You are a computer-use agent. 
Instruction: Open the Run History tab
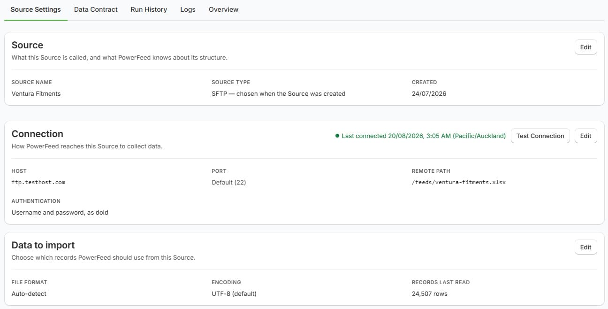click(x=149, y=9)
